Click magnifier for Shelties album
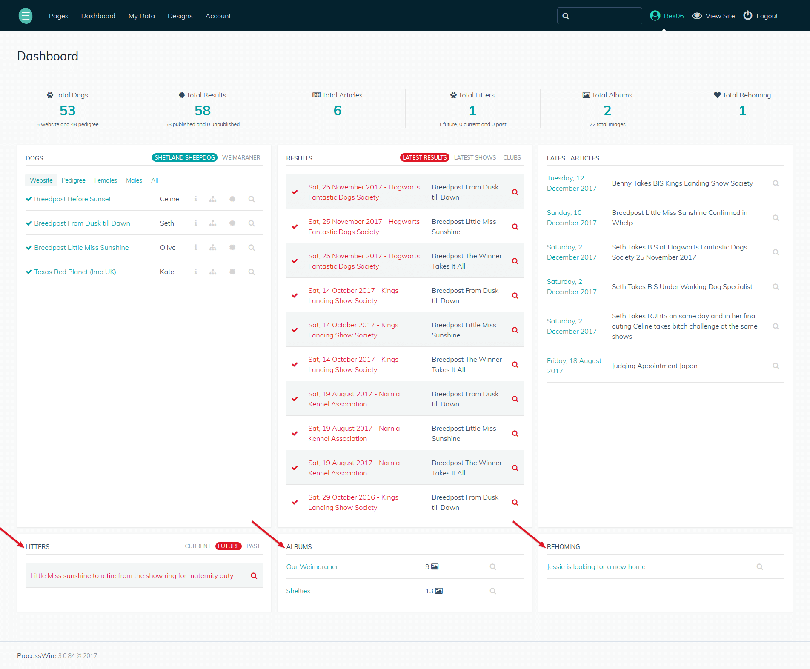The image size is (810, 669). [493, 591]
